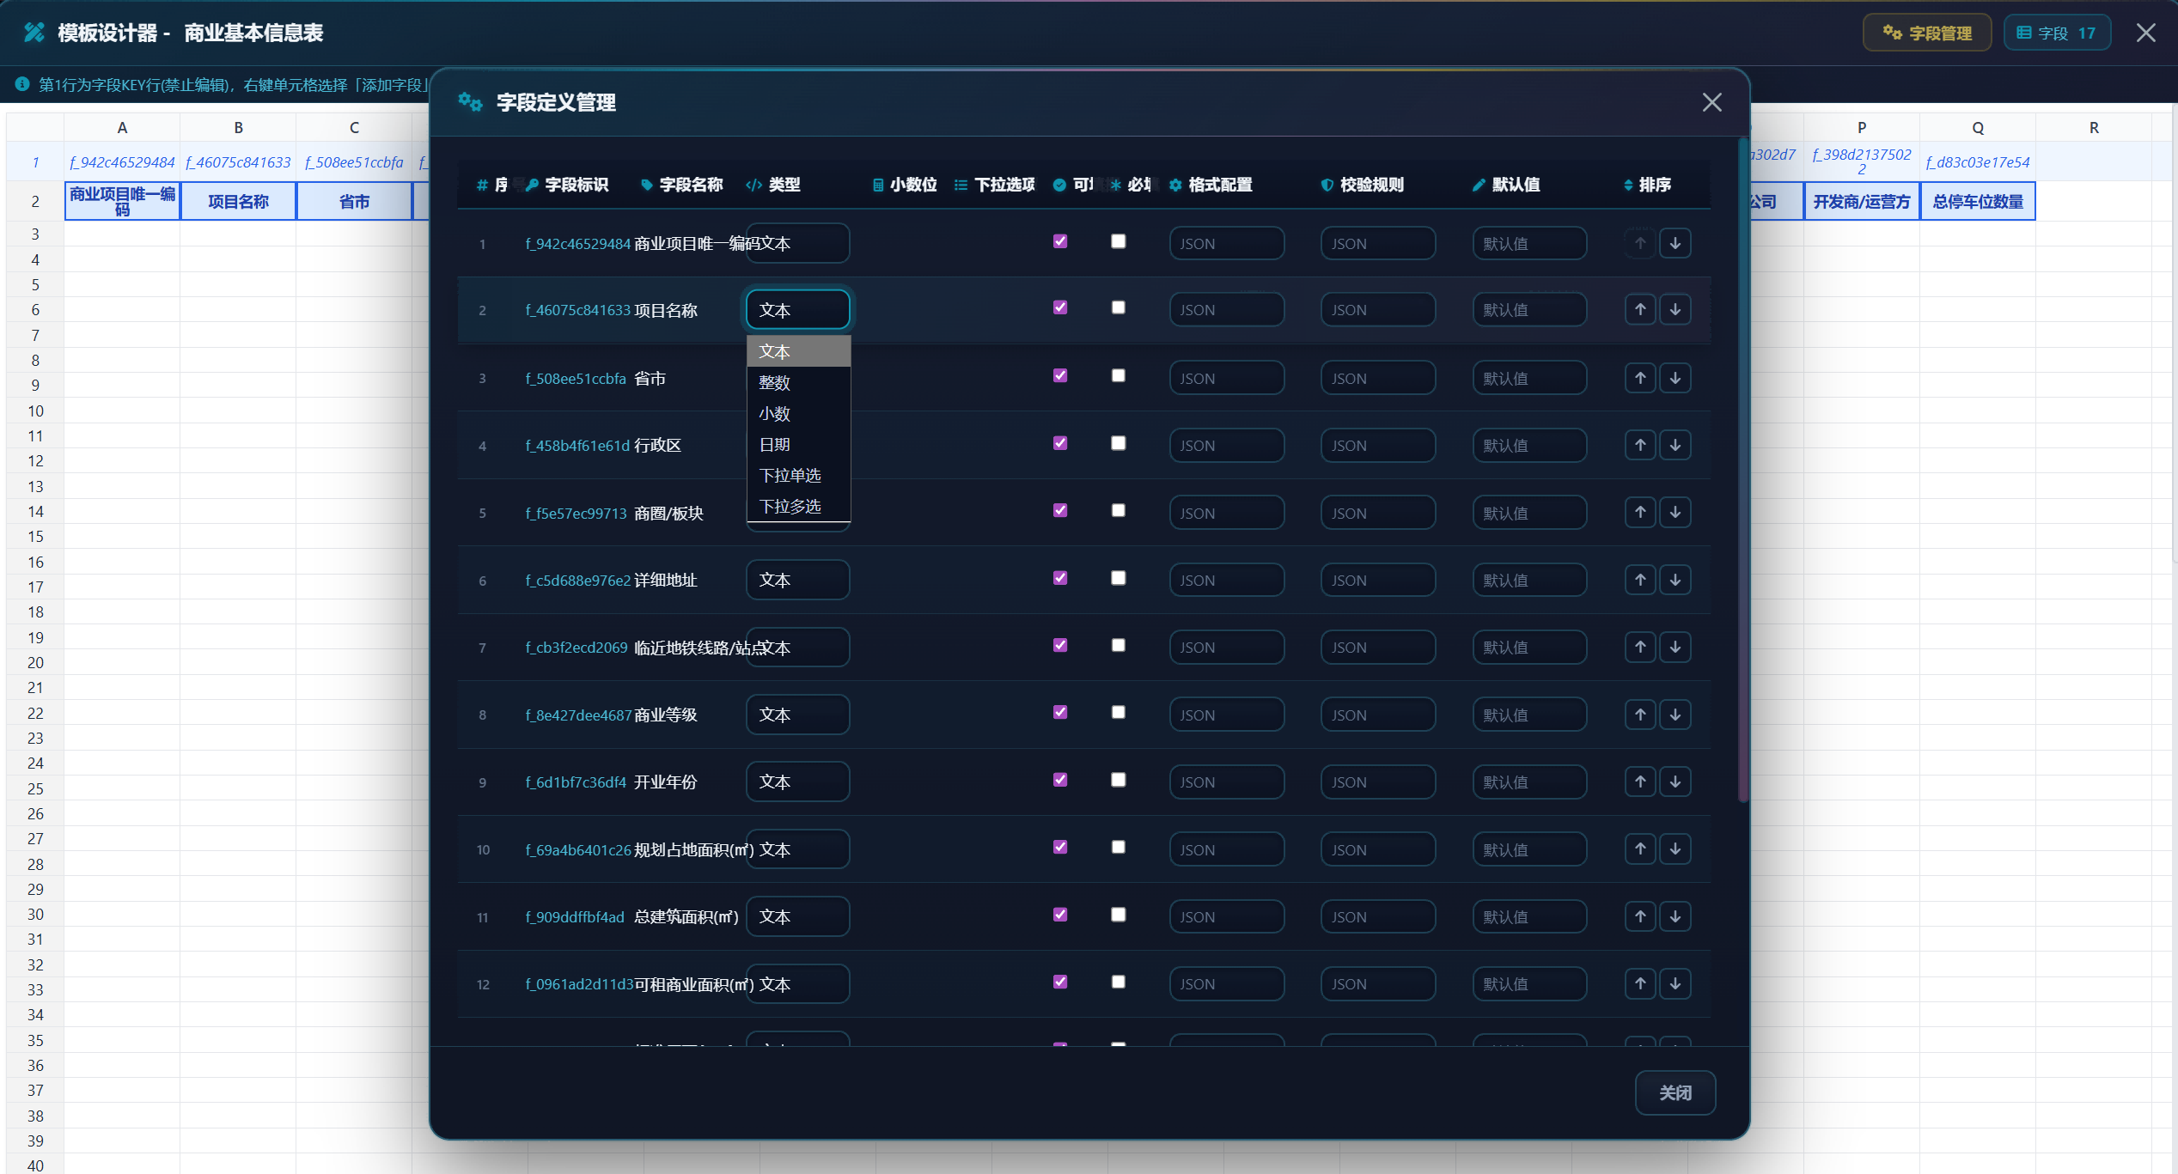
Task: Move 行政区 row up arrow
Action: [1640, 445]
